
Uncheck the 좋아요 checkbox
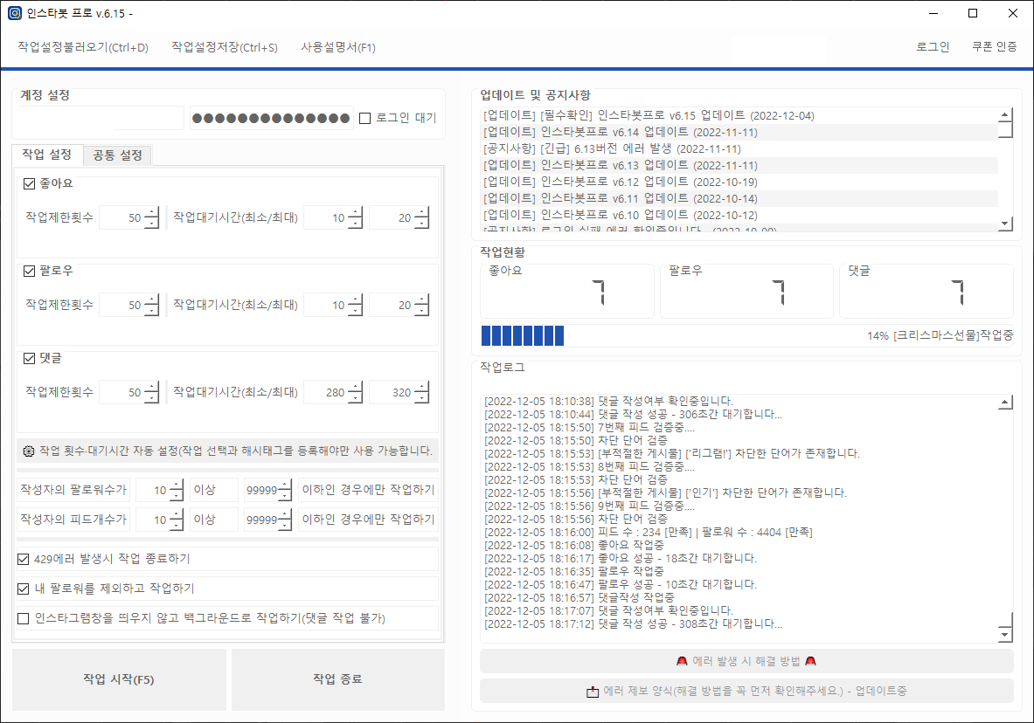tap(29, 184)
